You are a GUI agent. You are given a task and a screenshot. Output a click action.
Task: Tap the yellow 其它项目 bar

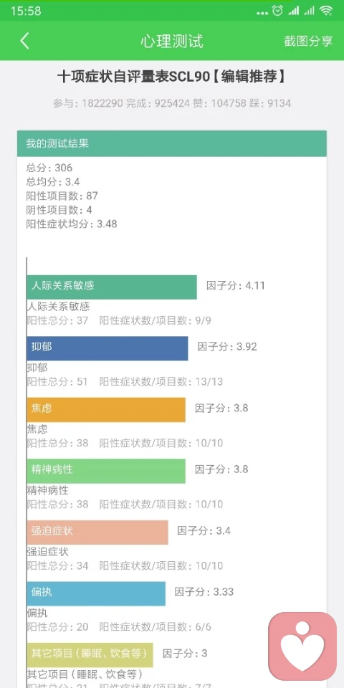90,655
